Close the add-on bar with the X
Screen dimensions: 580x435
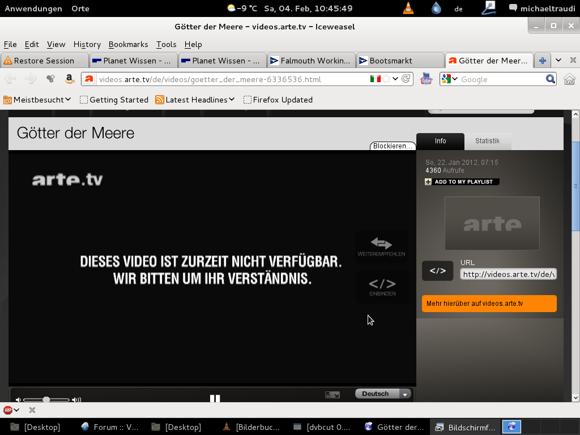[x=32, y=410]
